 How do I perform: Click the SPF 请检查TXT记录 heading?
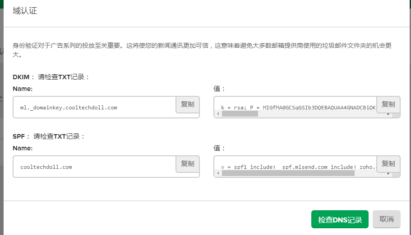pyautogui.click(x=59, y=136)
